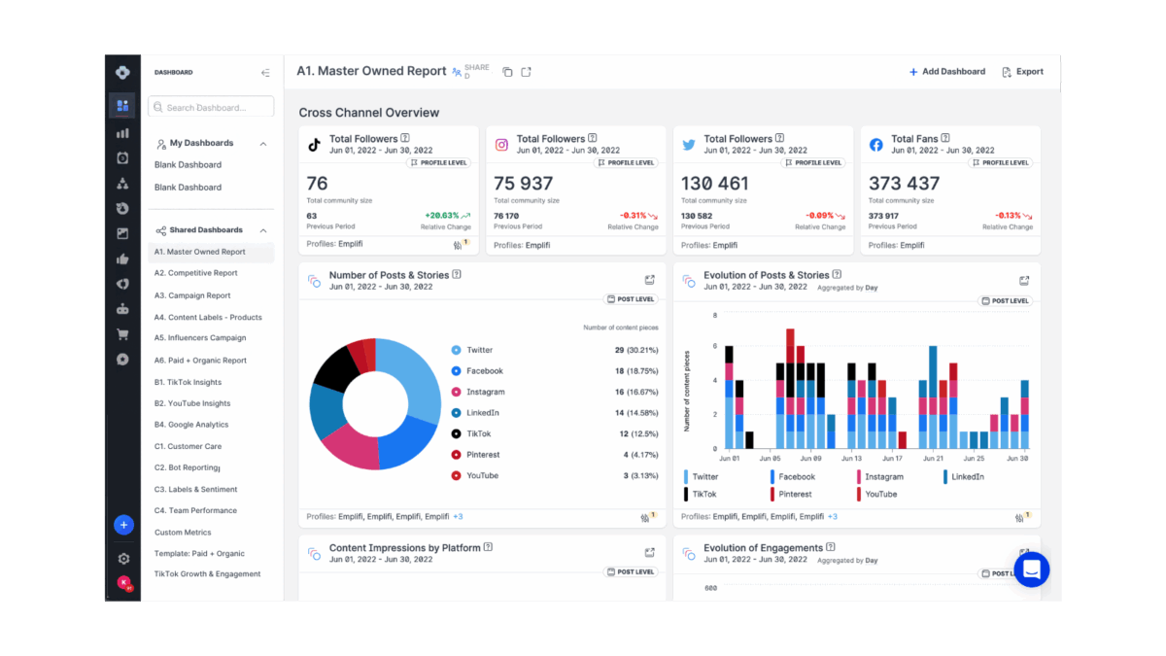Open the chat support bubble
The height and width of the screenshot is (656, 1166).
click(1031, 570)
